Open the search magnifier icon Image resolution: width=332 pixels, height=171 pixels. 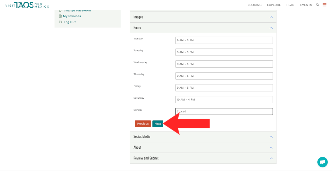point(317,5)
